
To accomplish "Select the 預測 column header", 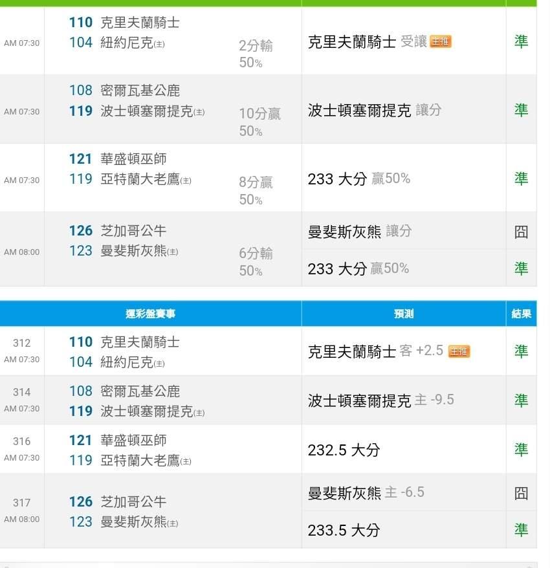I will point(403,314).
